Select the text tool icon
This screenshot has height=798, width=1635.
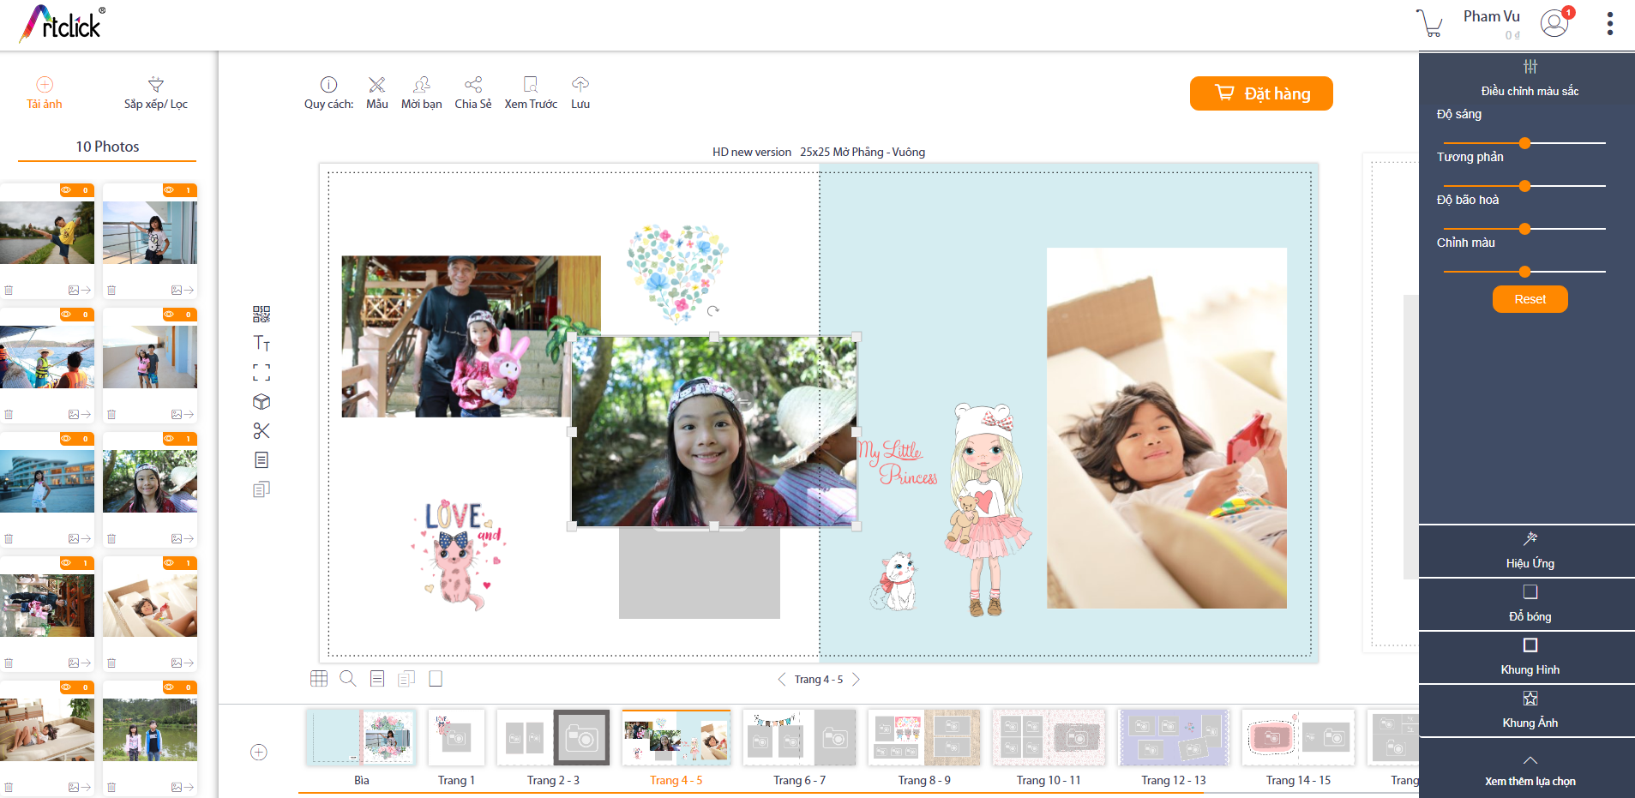click(x=261, y=343)
